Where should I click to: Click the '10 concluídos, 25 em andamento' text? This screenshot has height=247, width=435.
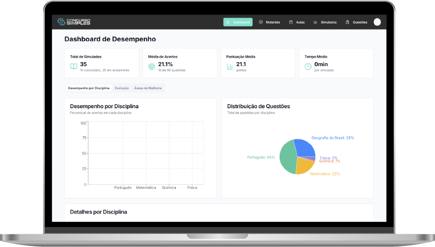tap(105, 71)
